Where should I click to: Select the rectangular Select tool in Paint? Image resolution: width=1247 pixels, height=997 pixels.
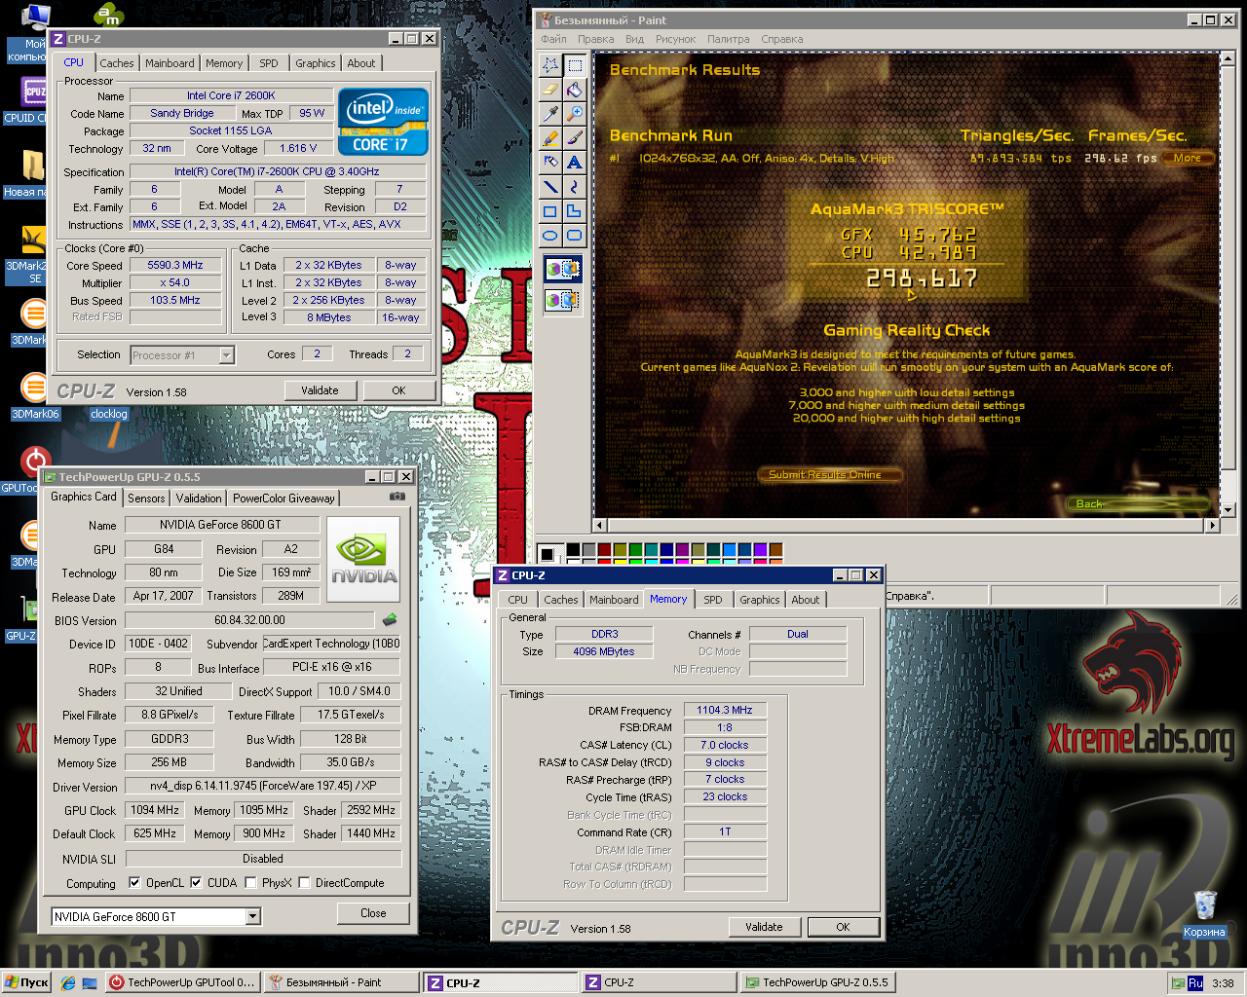pyautogui.click(x=575, y=65)
